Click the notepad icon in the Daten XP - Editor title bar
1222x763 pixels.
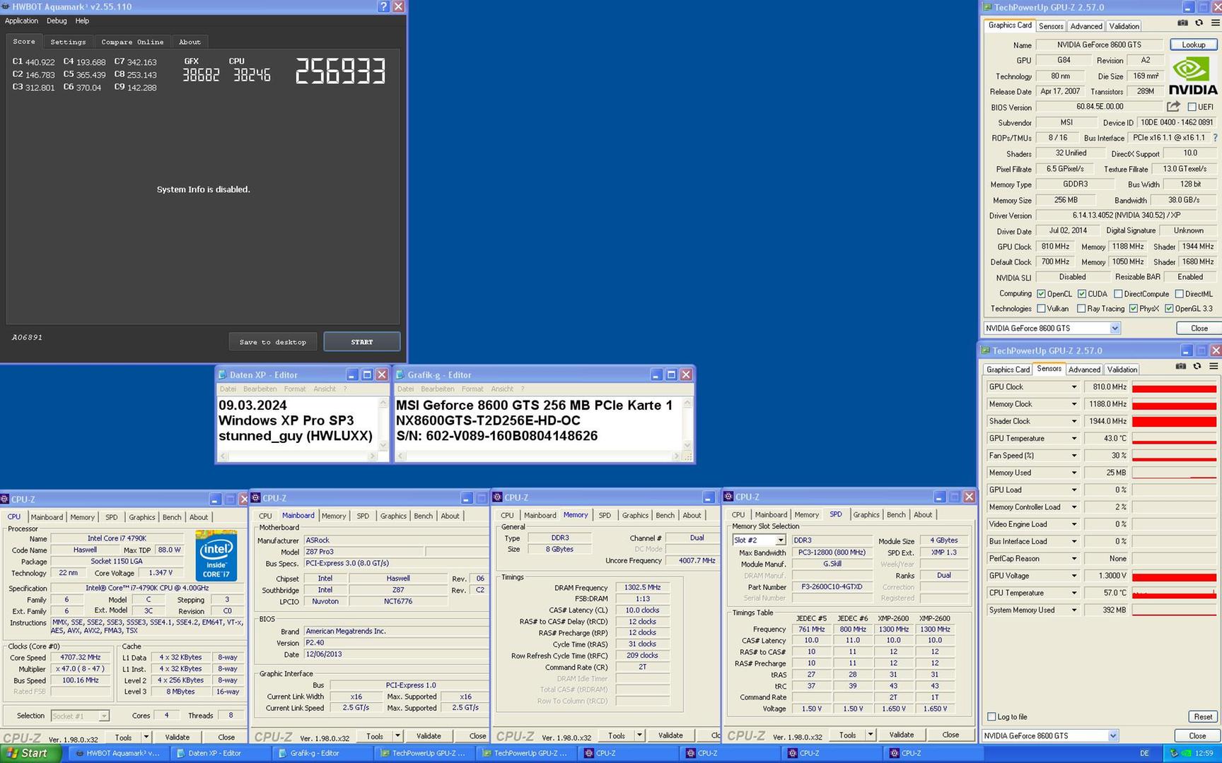coord(222,374)
